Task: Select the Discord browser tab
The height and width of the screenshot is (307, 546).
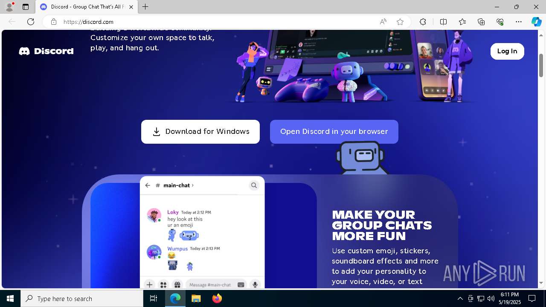Action: click(x=87, y=7)
